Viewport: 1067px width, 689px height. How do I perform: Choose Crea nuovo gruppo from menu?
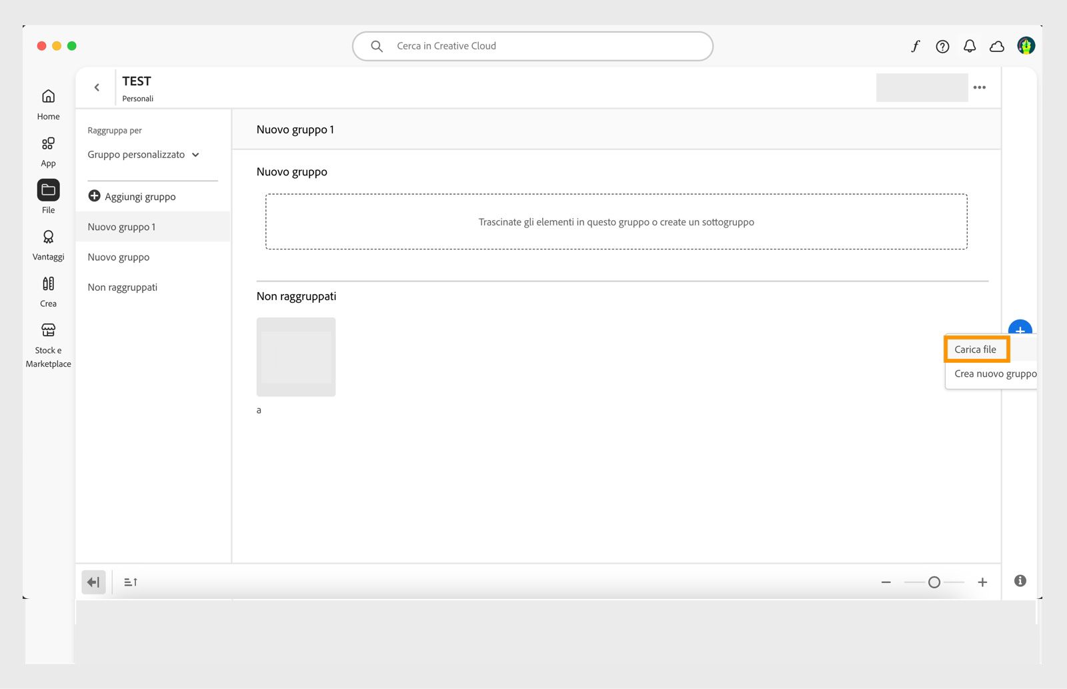pyautogui.click(x=995, y=374)
